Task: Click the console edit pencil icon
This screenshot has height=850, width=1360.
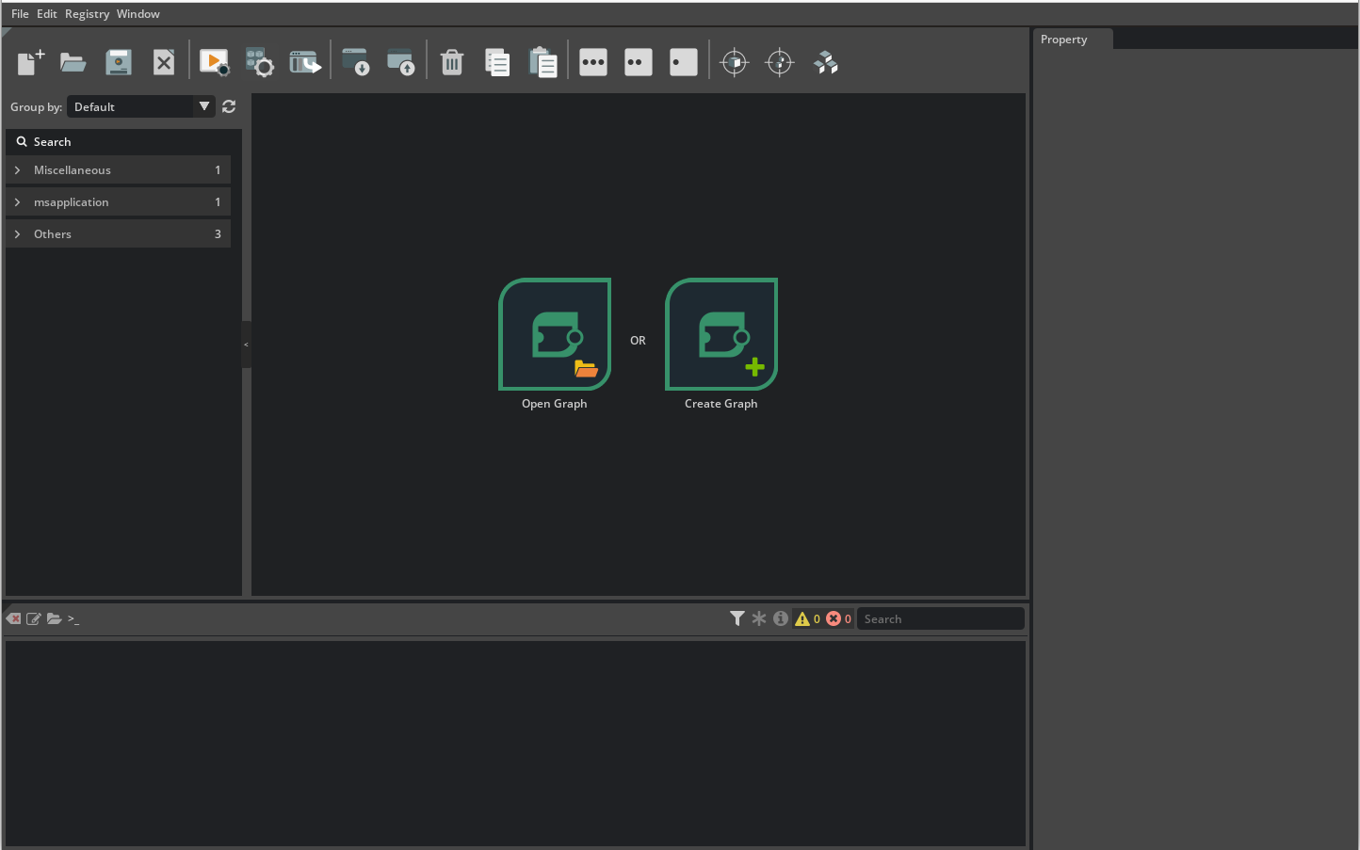Action: point(34,618)
